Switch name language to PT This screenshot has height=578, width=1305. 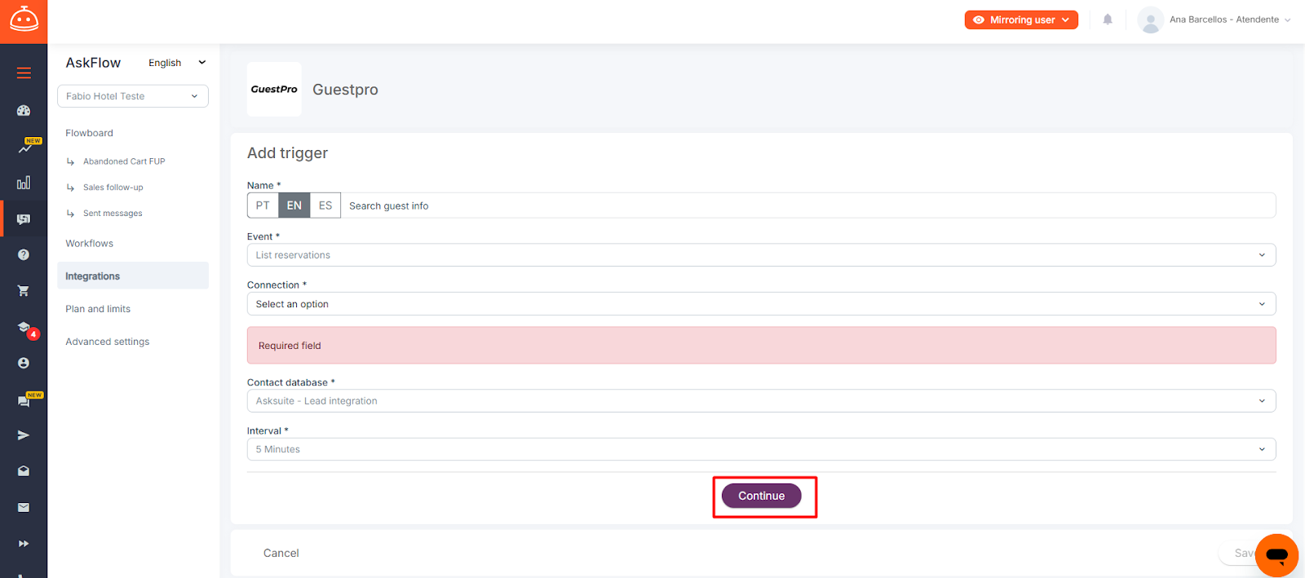(263, 205)
